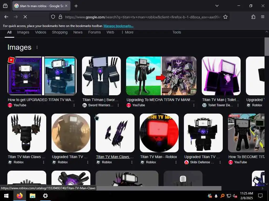Open the round Upgraded Titan TV thumbnail
The image size is (269, 201).
(x=71, y=133)
